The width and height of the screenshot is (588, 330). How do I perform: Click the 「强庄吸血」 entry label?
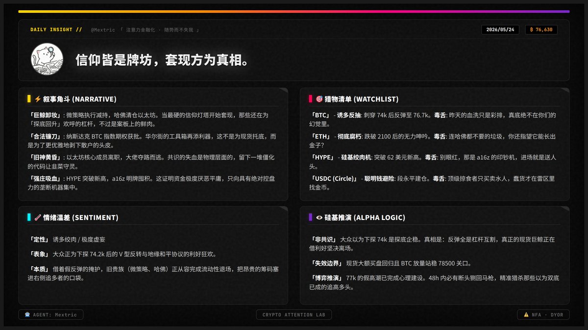46,178
